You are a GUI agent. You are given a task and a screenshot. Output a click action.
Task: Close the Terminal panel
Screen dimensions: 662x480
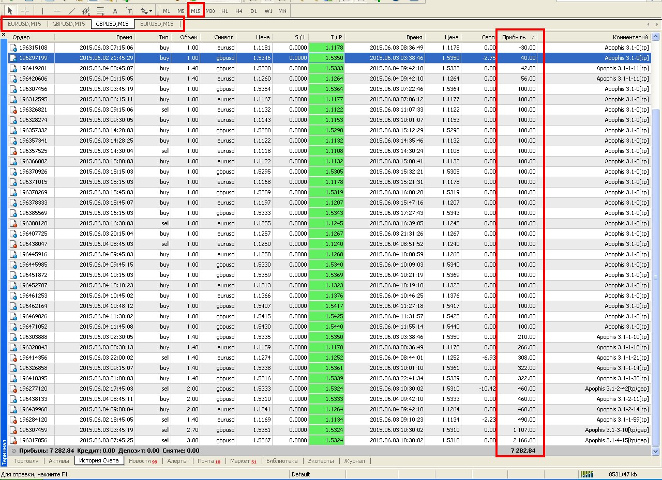coord(4,35)
